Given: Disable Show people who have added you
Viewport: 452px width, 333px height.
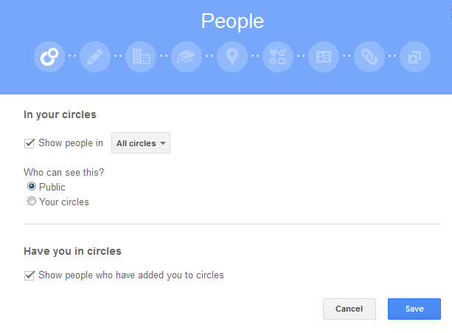Looking at the screenshot, I should (29, 275).
